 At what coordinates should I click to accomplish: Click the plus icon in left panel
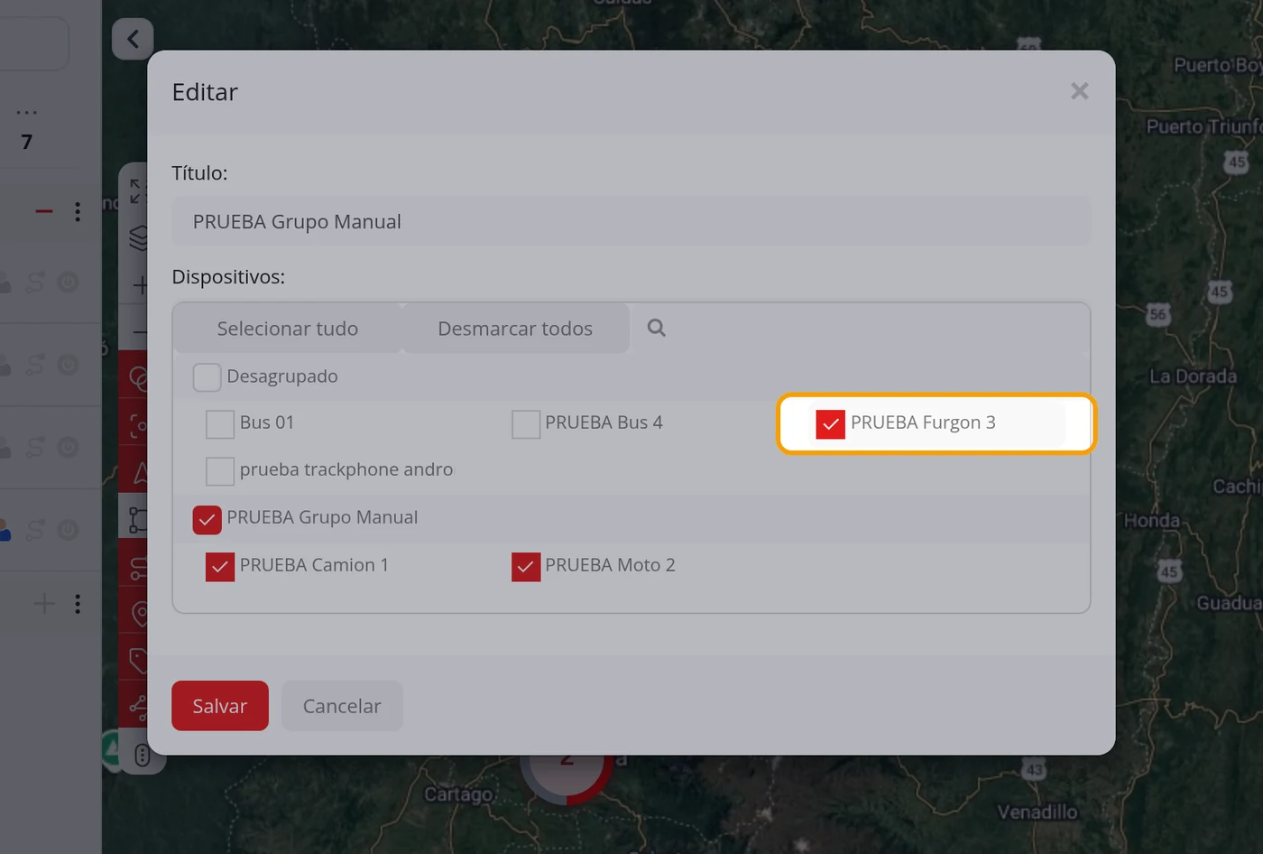[x=44, y=603]
